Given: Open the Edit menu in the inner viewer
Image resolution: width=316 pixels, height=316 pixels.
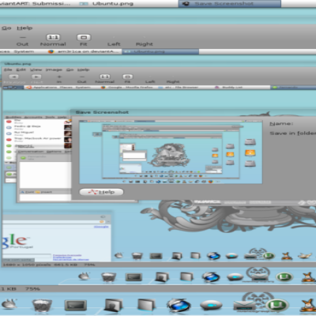Looking at the screenshot, I should 21,70.
